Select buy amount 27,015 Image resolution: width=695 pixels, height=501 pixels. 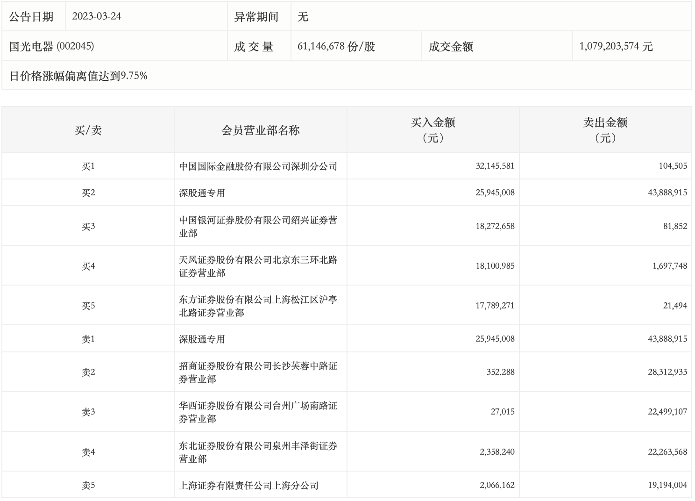pos(503,412)
